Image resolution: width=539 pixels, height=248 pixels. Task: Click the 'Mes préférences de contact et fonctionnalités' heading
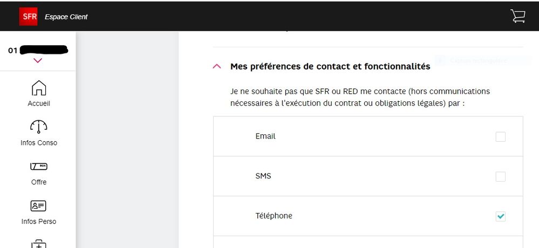pyautogui.click(x=330, y=67)
